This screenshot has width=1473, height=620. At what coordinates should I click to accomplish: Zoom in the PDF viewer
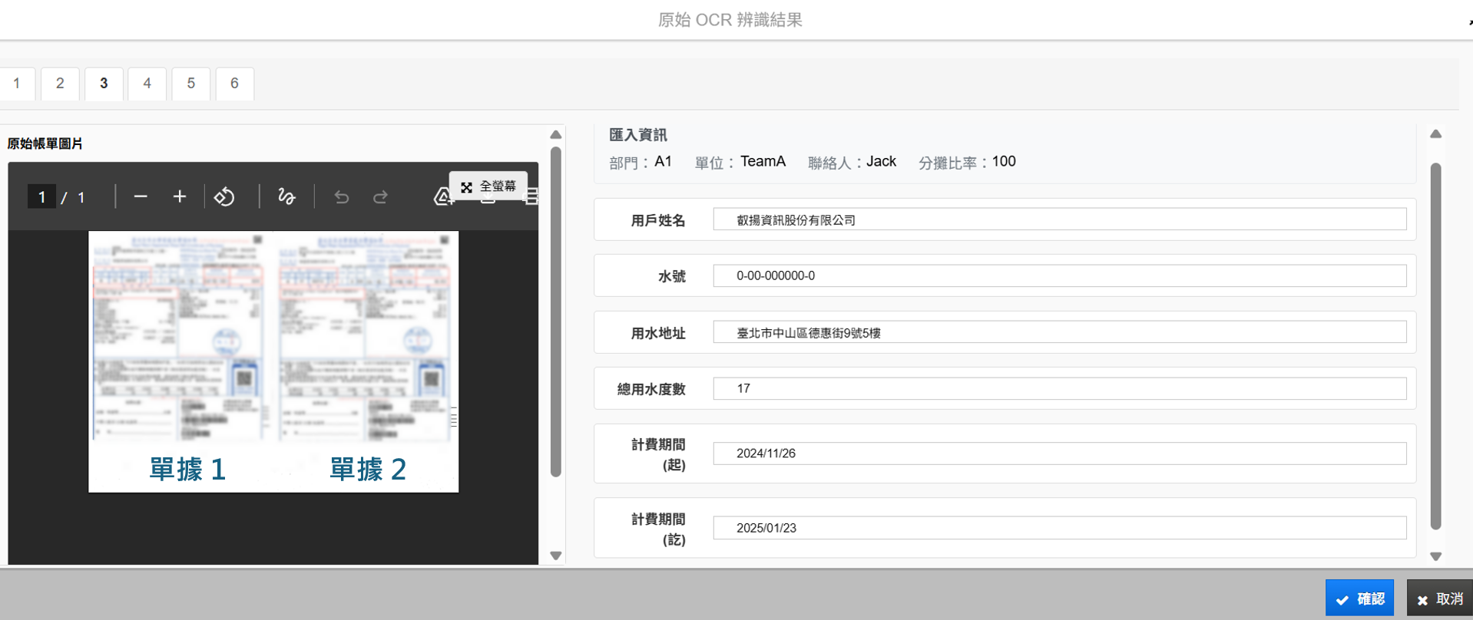tap(180, 197)
